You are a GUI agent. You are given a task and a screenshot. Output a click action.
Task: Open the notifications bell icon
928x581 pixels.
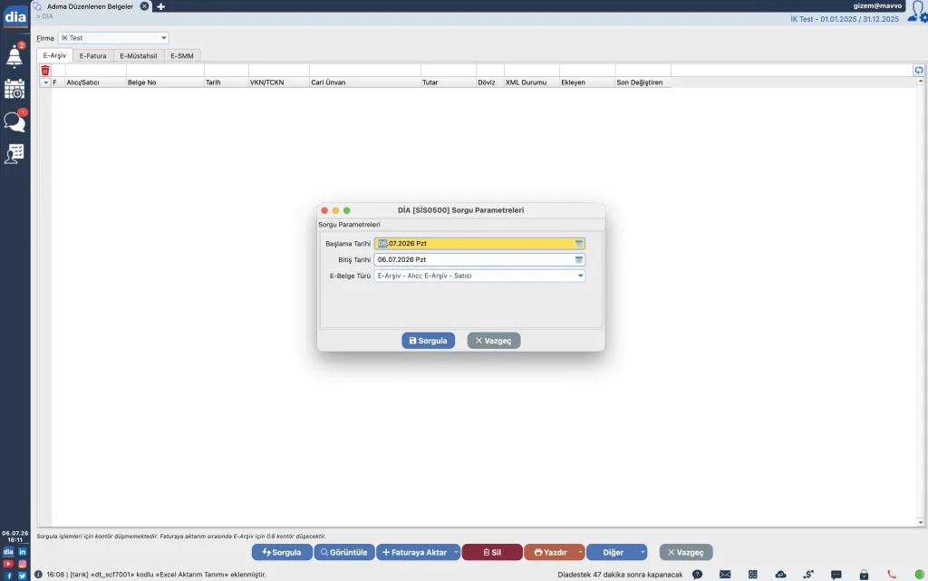14,56
